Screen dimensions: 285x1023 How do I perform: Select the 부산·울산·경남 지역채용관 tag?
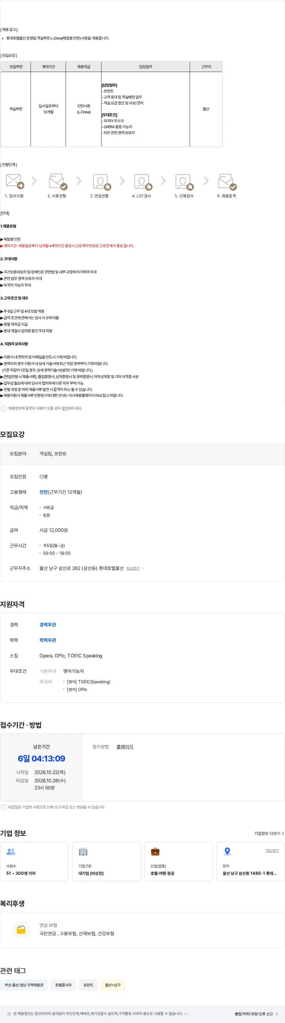[24, 985]
